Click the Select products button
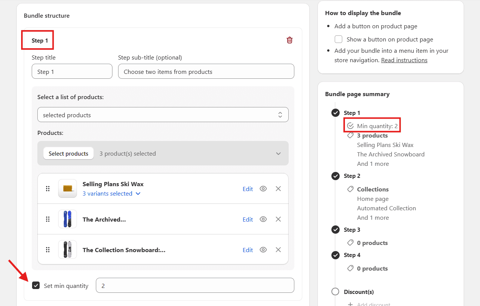This screenshot has width=480, height=306. click(x=68, y=154)
